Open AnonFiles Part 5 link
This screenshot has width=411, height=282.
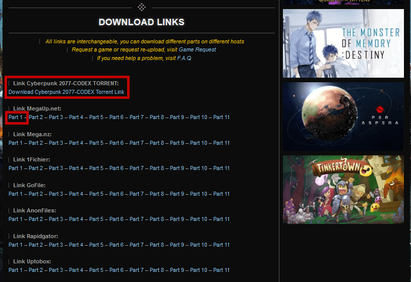coord(96,219)
